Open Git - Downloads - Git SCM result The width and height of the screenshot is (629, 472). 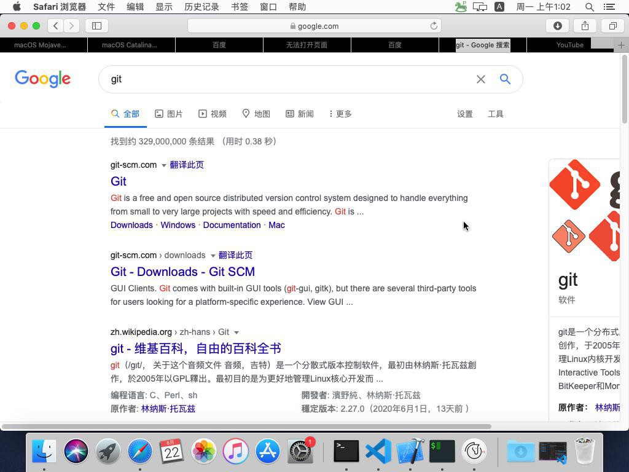182,272
